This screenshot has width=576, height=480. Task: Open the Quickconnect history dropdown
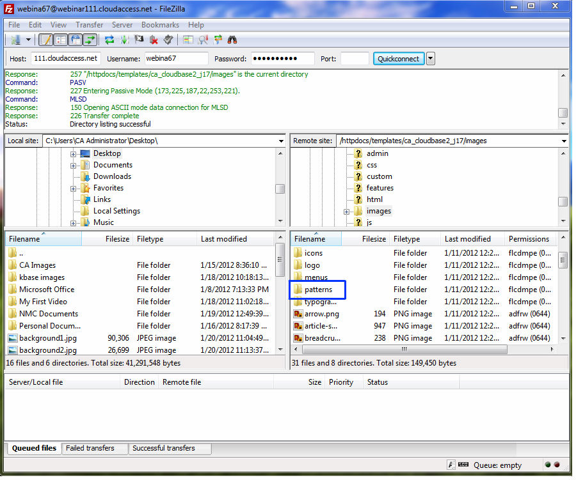pyautogui.click(x=431, y=58)
